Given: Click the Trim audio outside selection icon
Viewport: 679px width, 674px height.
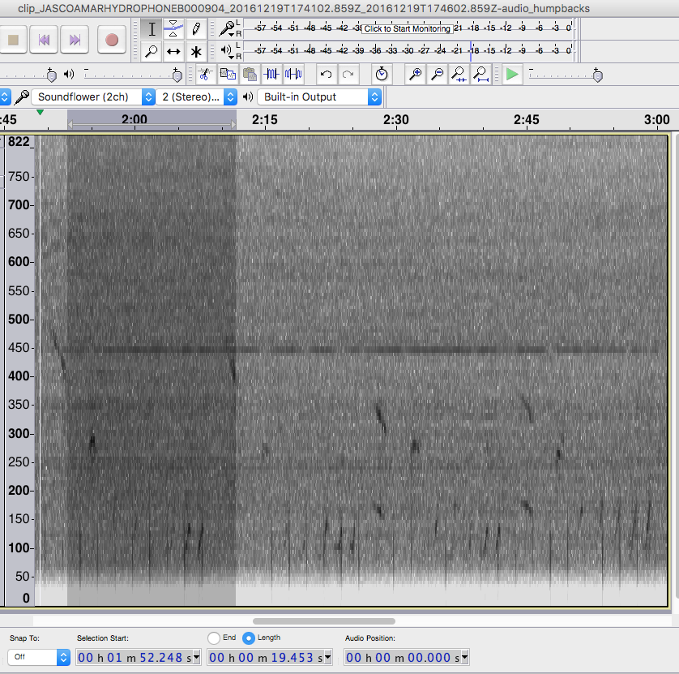Looking at the screenshot, I should [x=271, y=75].
